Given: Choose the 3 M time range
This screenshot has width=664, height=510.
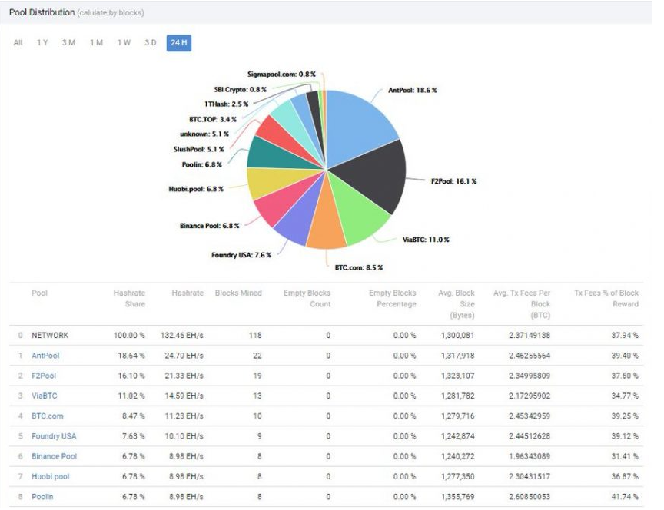Looking at the screenshot, I should click(68, 43).
